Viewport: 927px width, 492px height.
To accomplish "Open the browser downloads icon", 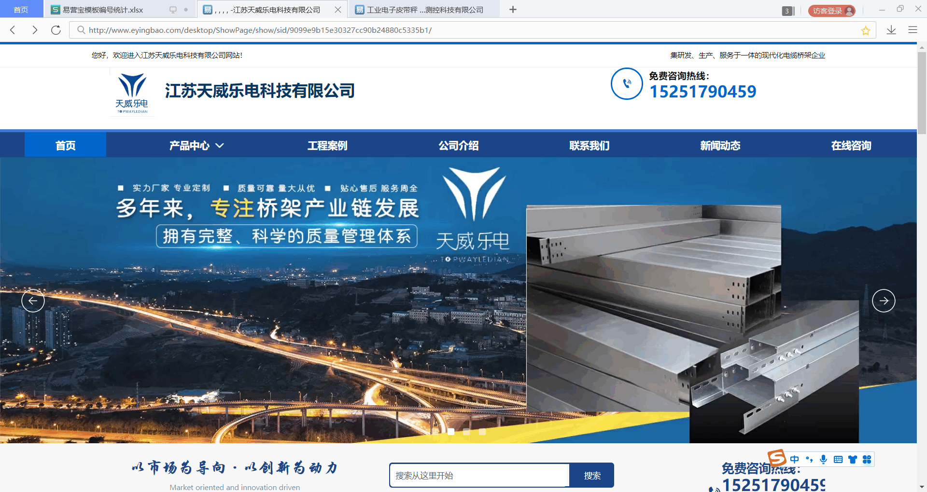I will coord(891,30).
